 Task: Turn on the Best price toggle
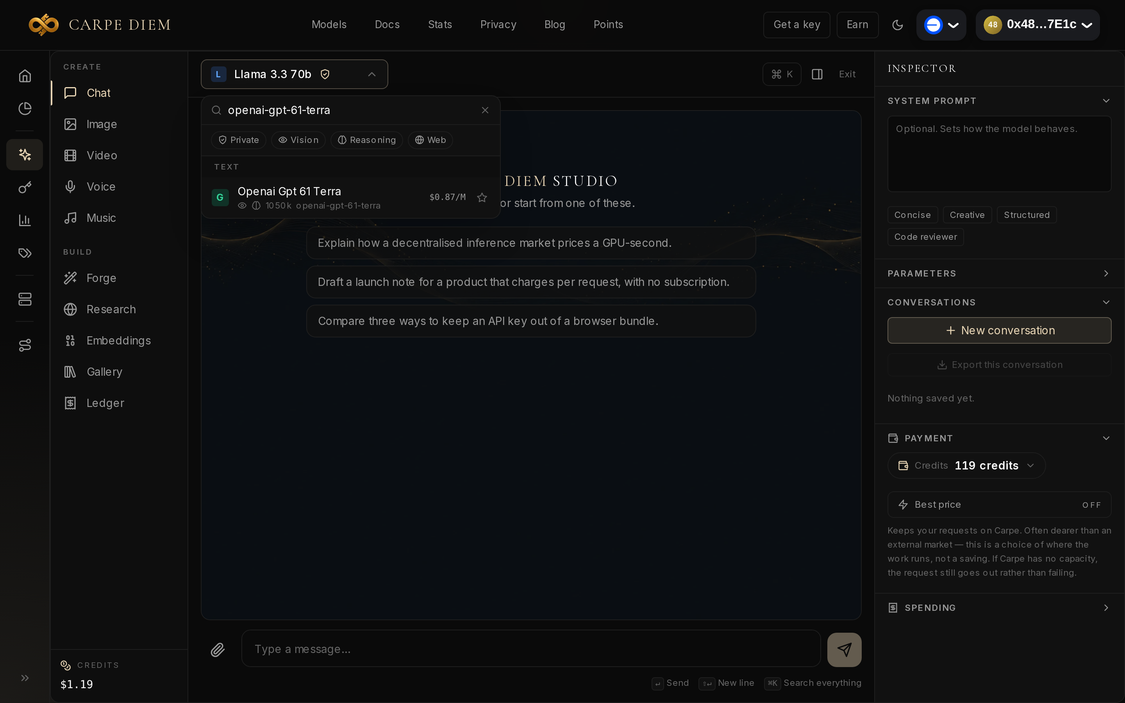click(999, 505)
